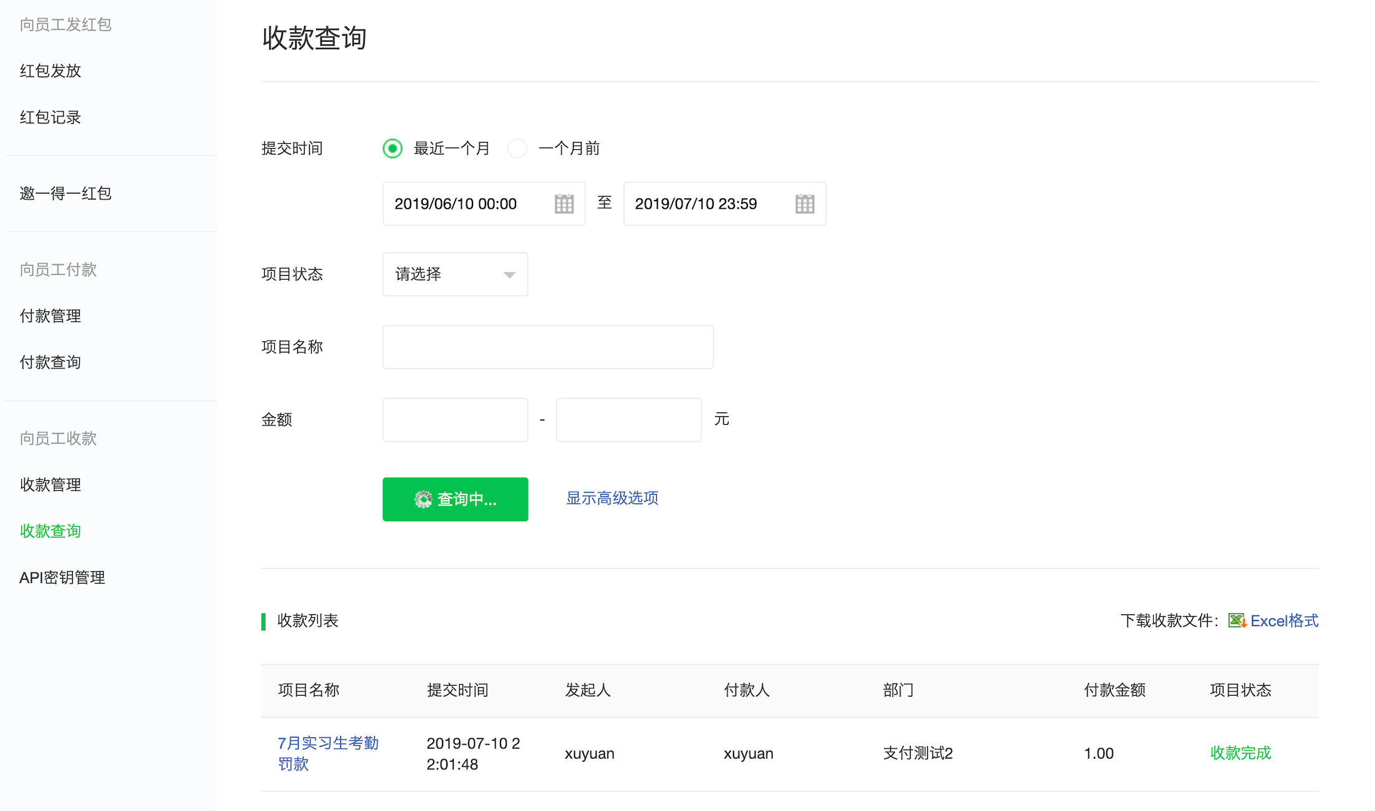
Task: Open the 收款管理 page
Action: [x=50, y=485]
